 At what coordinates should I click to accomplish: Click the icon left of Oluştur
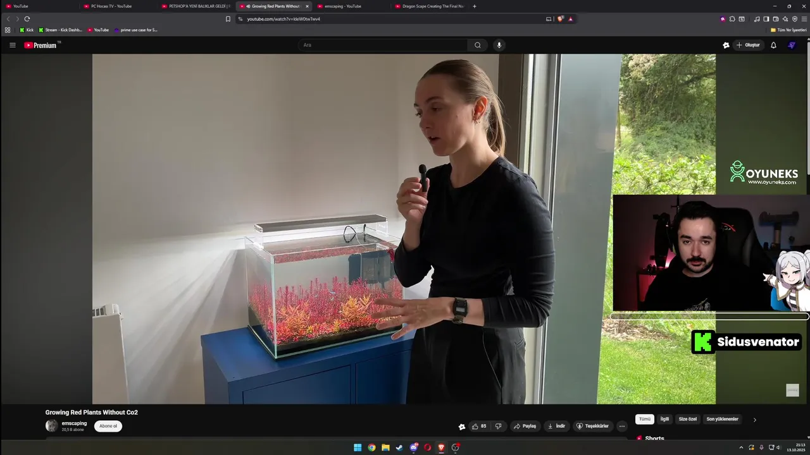click(726, 45)
